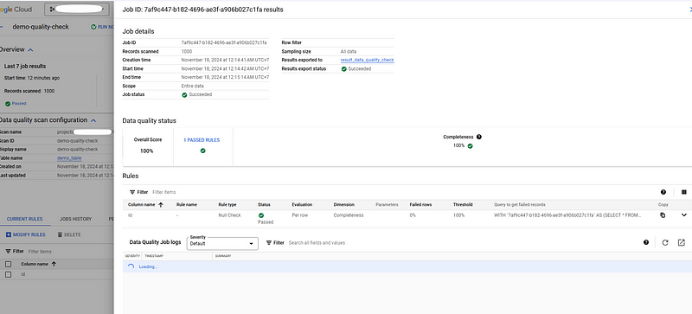This screenshot has height=314, width=692.
Task: Tick the checkbox for id rule row
Action: tap(8, 274)
